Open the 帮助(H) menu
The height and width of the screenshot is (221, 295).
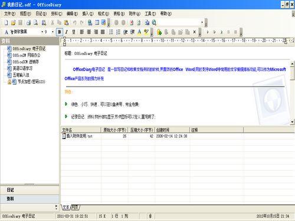[x=166, y=14]
